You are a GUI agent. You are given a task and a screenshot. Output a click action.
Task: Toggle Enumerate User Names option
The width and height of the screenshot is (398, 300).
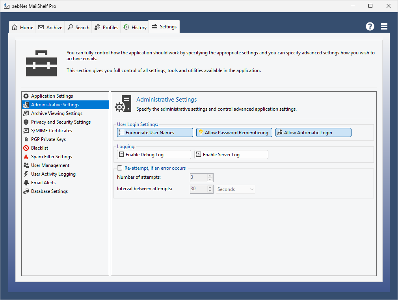point(155,133)
